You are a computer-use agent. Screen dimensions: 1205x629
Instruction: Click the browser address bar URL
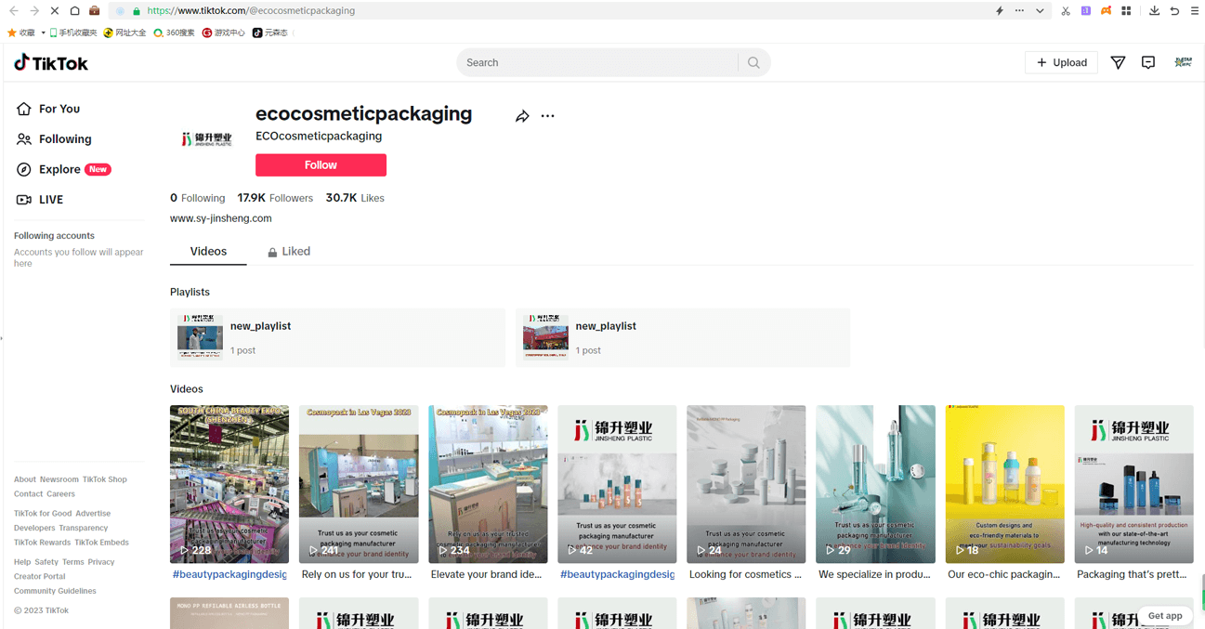click(251, 11)
